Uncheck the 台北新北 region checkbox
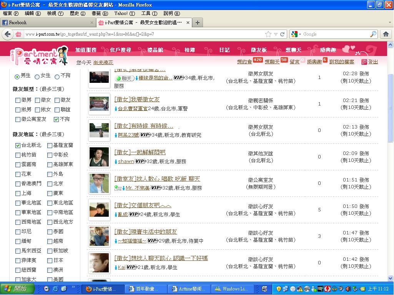394x295 pixels. pos(18,145)
